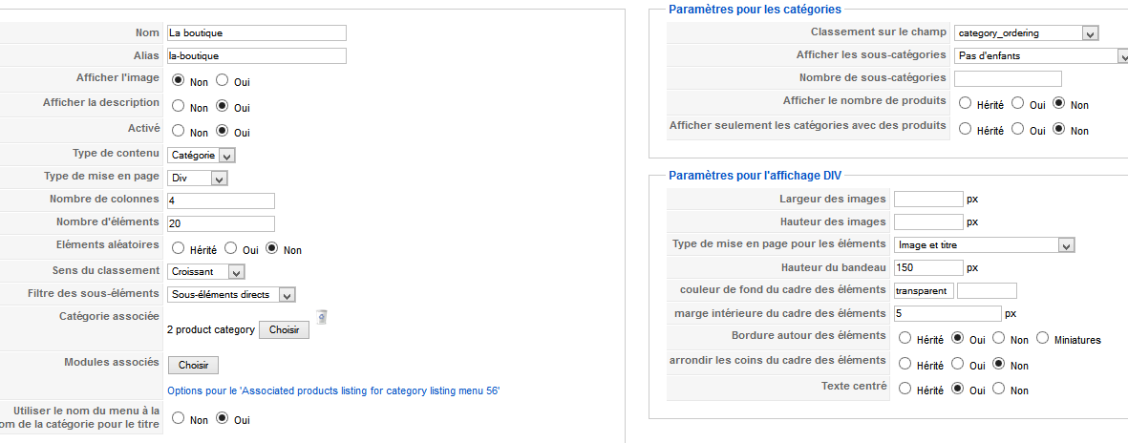Viewport: 1128px width, 443px height.
Task: Open the Image et titre layout dropdown
Action: (984, 245)
